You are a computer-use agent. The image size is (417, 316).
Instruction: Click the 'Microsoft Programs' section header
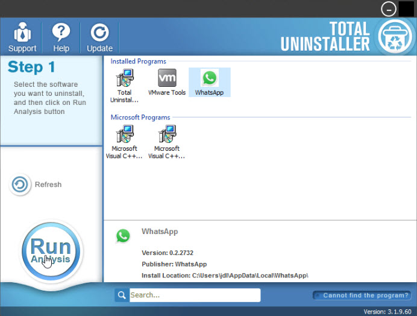[x=140, y=118]
